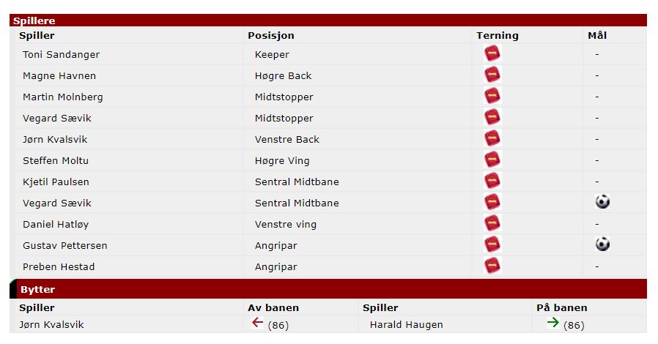This screenshot has width=658, height=344.
Task: Click the Keeper position cell
Action: click(x=272, y=54)
